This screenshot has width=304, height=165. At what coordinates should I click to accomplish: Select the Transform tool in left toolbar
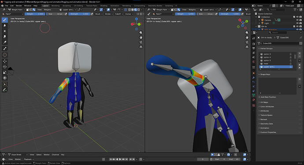(5, 78)
